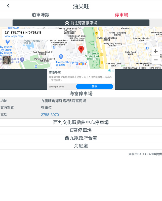162x201 pixels.
Task: Click the 有車位 vacancy status
Action: [x=46, y=108]
